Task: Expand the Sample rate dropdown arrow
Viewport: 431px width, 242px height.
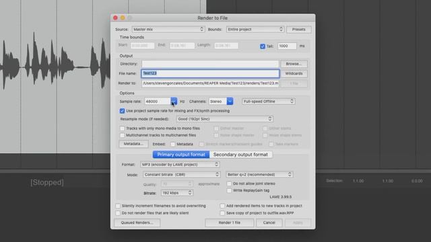Action: pos(174,102)
